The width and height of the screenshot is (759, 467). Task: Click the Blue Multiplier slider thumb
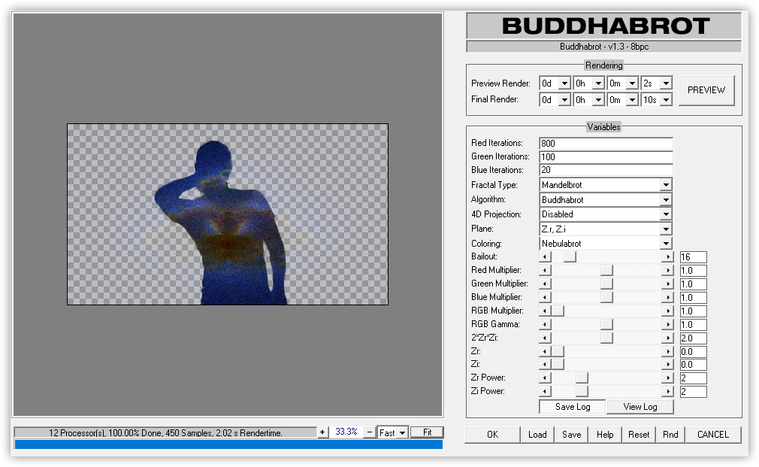click(606, 298)
